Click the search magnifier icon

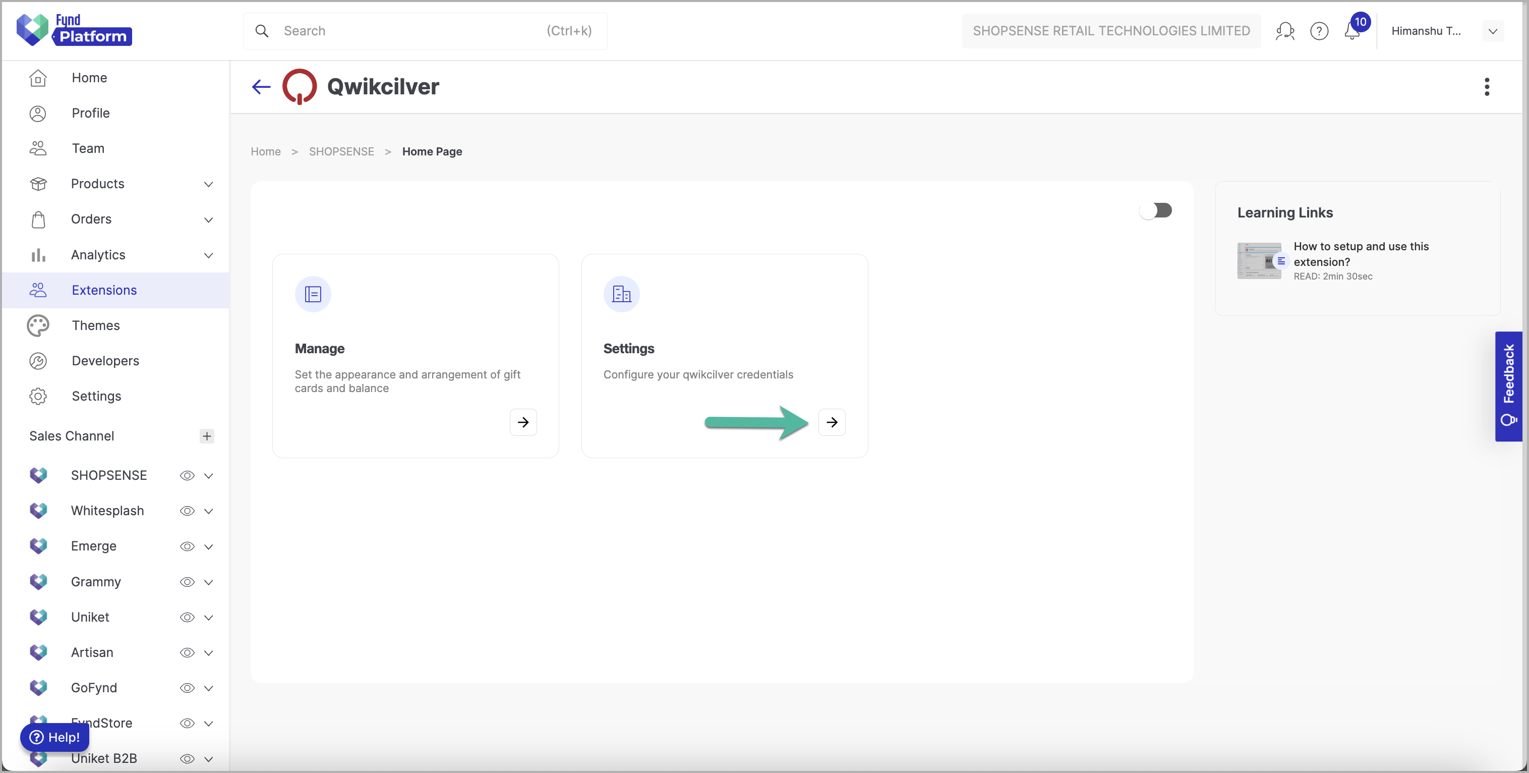point(262,31)
